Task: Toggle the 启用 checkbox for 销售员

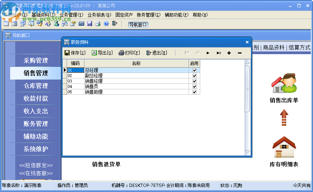Action: [x=194, y=86]
